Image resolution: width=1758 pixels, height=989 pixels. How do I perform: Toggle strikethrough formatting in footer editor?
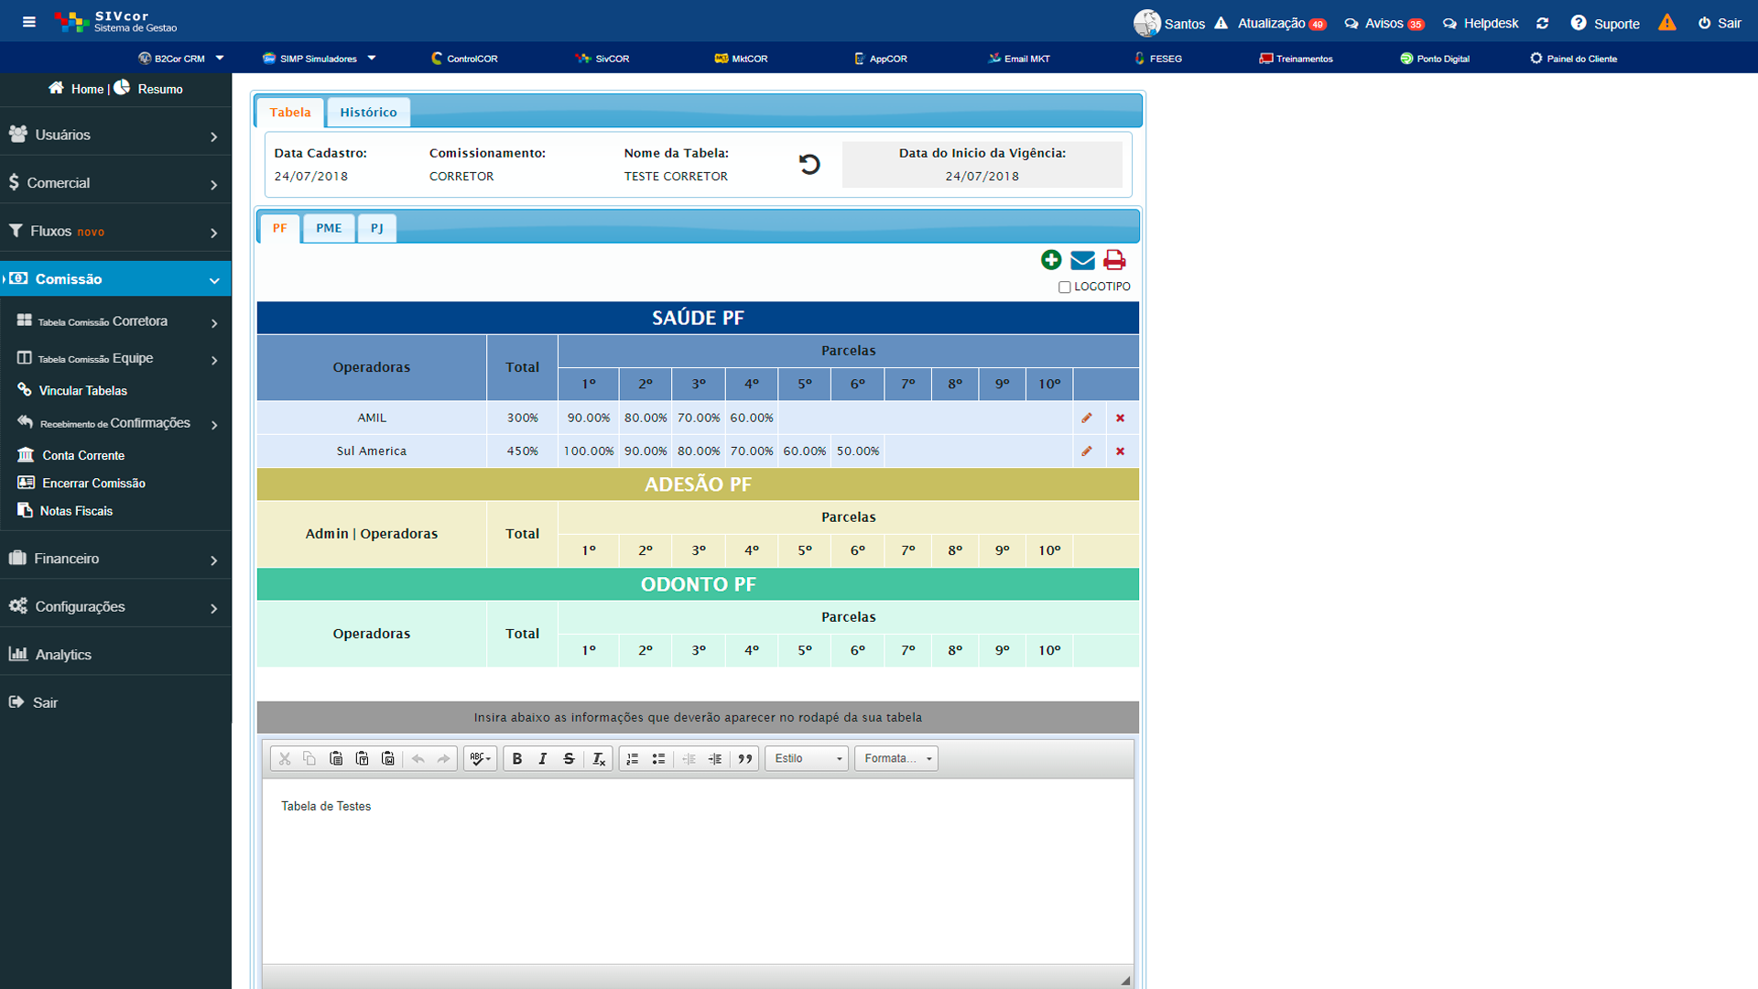tap(569, 758)
